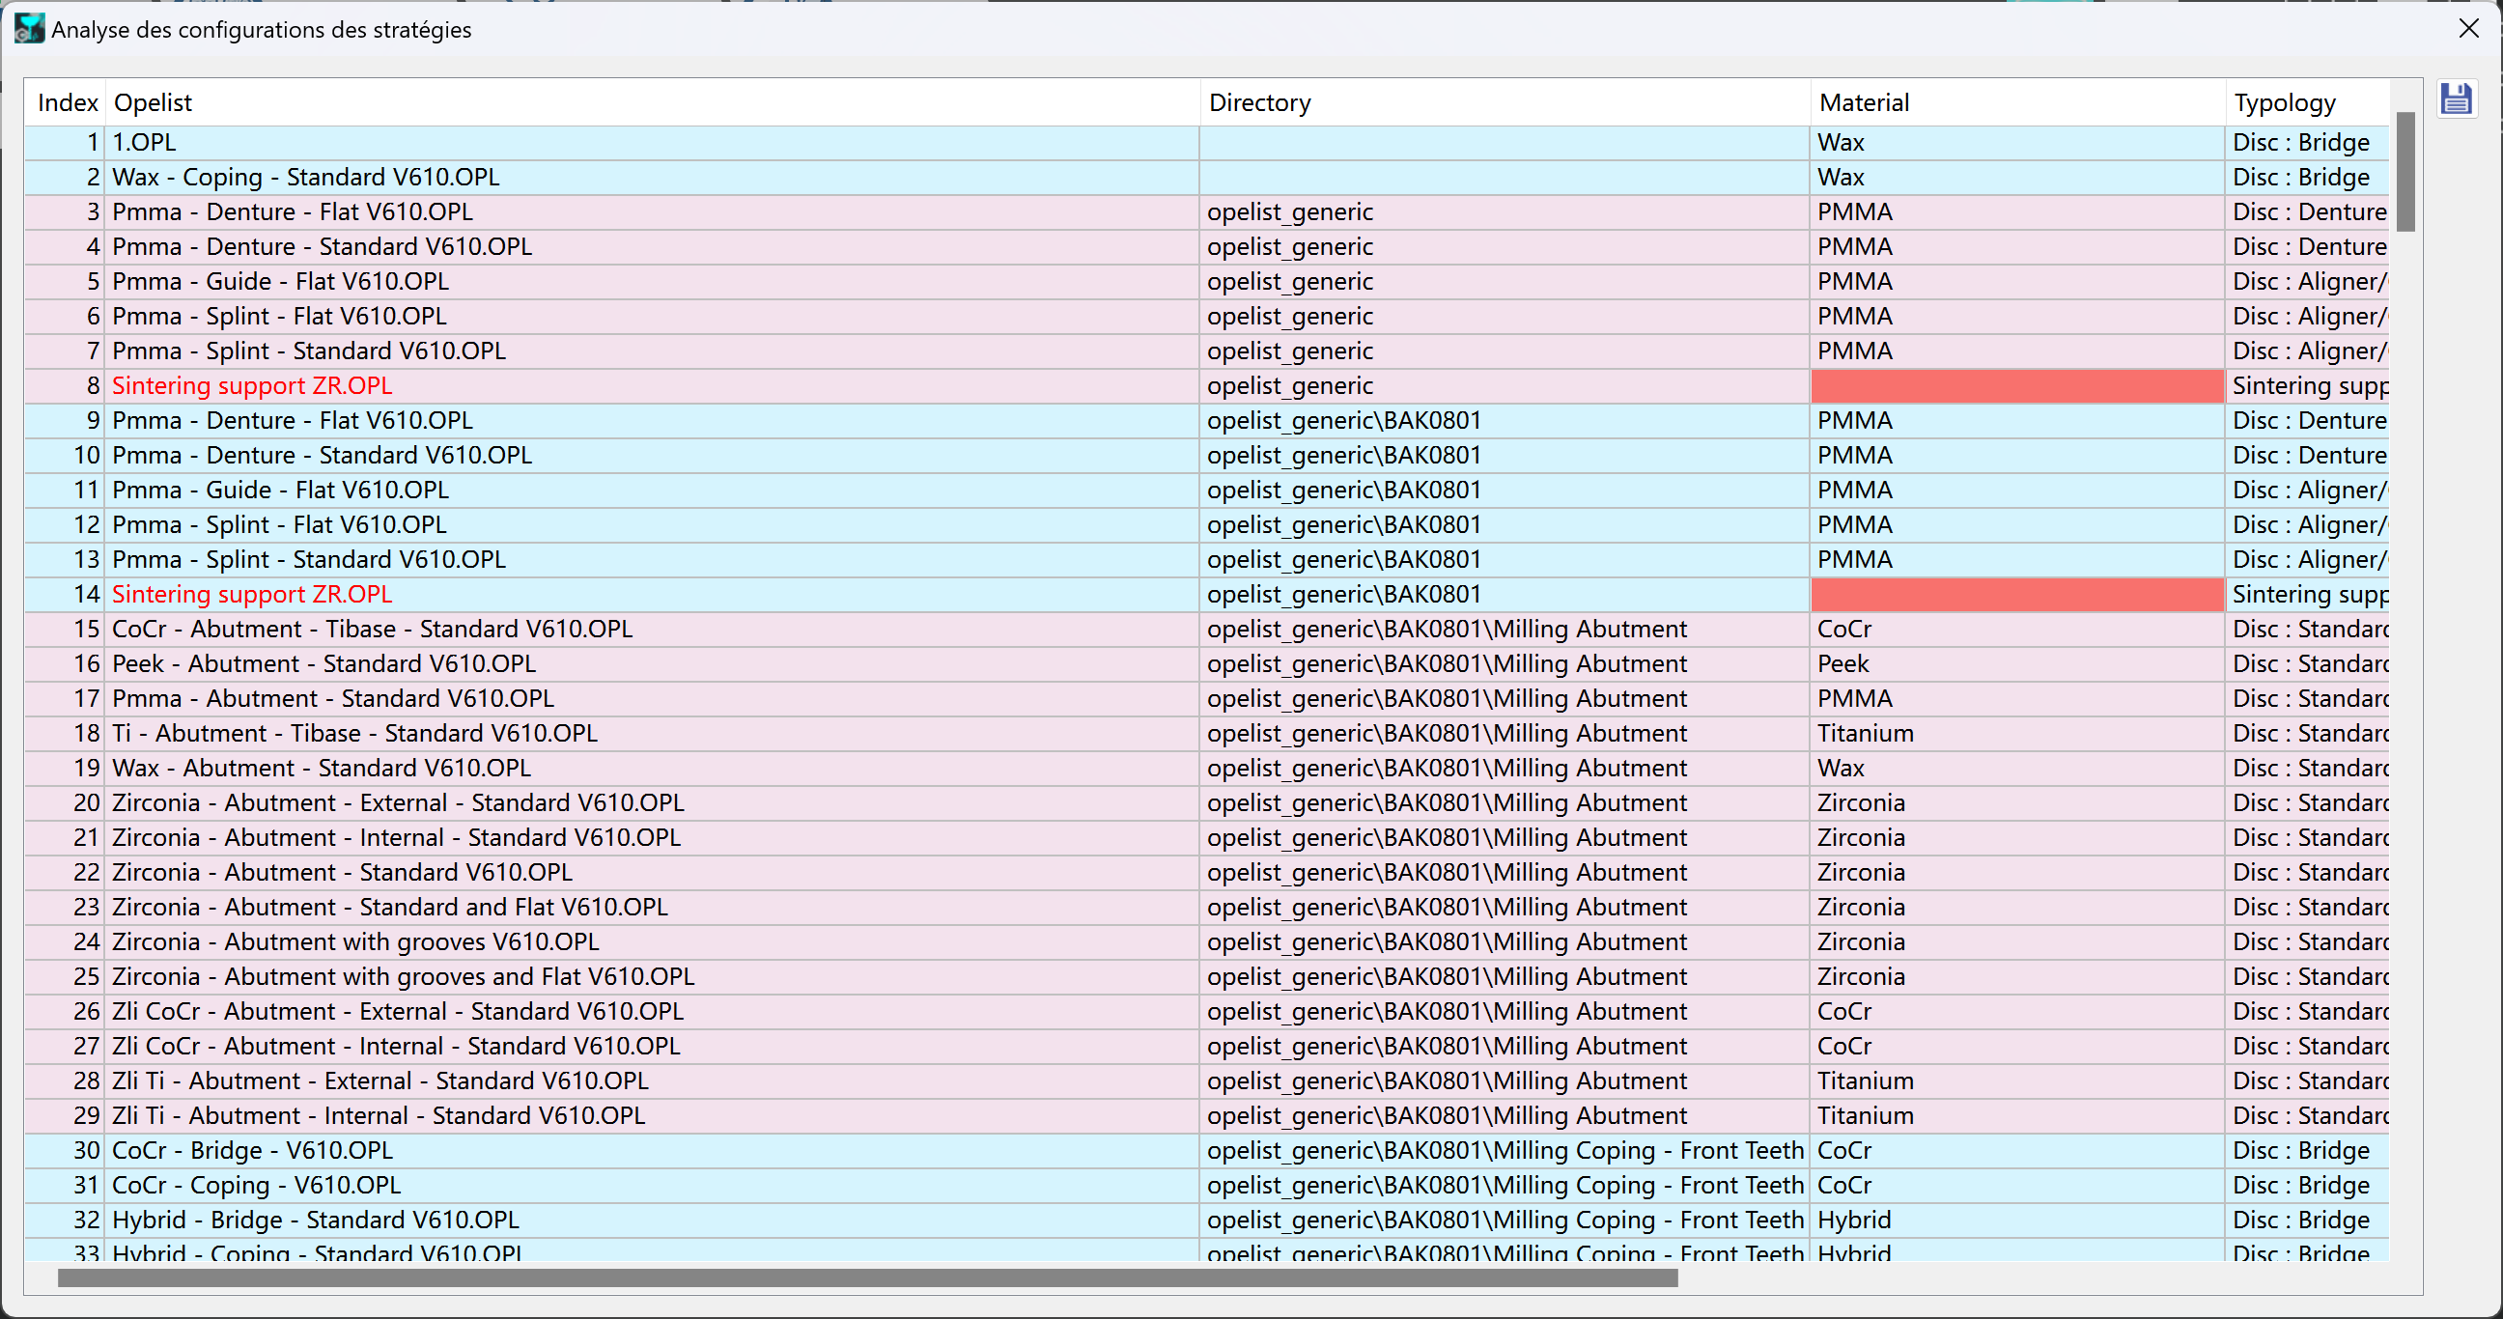Select row 30 CoCr - Bridge - V610.OPL
The height and width of the screenshot is (1319, 2503).
coord(1207,1151)
